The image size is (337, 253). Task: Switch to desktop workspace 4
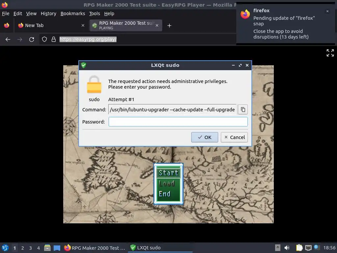point(39,248)
